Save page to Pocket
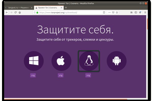 coord(113,12)
